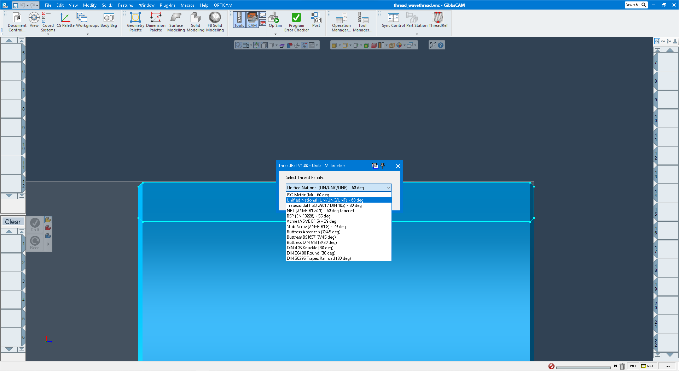Expand the Op Sim options arrow
This screenshot has width=679, height=371.
click(x=275, y=34)
